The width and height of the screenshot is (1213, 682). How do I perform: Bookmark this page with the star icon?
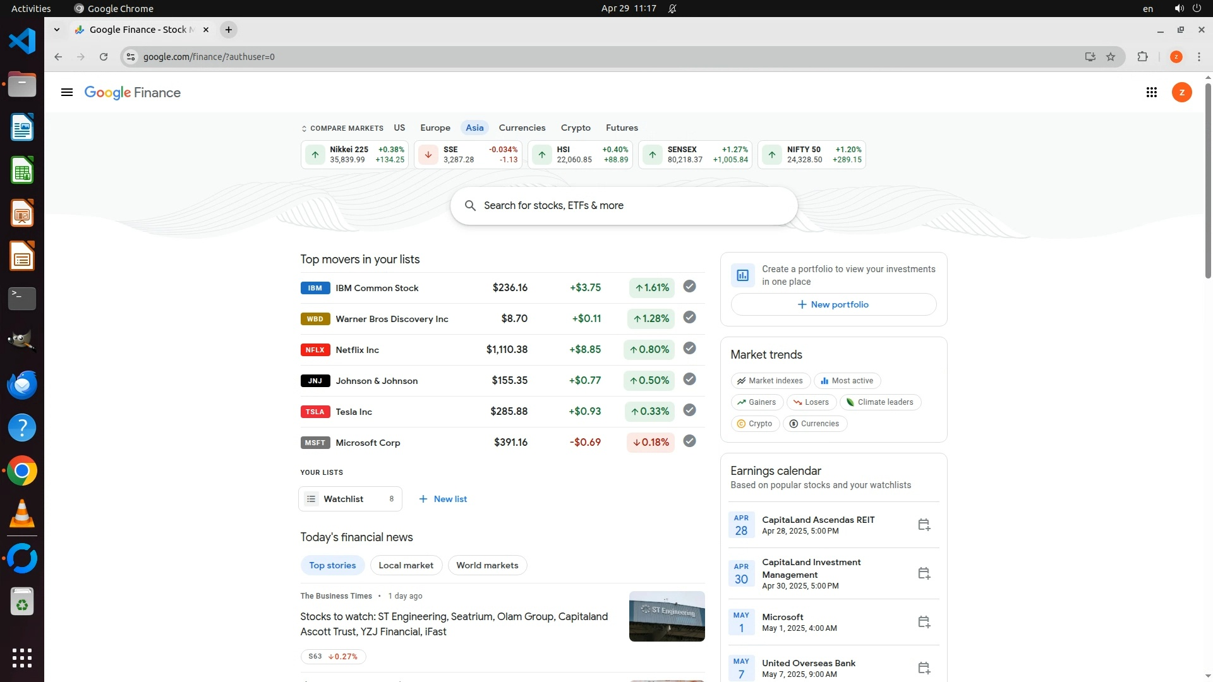point(1111,57)
